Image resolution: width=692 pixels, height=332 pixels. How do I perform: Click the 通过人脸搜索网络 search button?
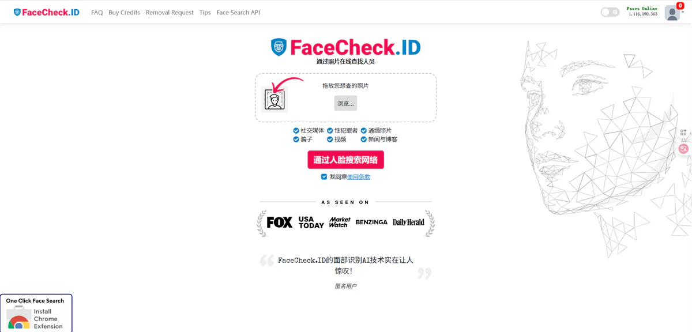pyautogui.click(x=345, y=160)
